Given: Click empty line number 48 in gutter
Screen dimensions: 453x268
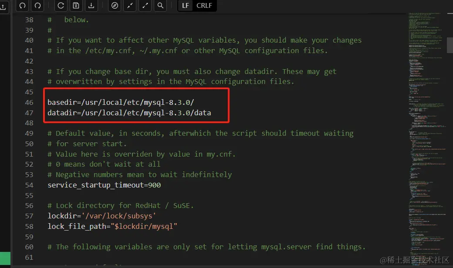Looking at the screenshot, I should click(x=29, y=123).
